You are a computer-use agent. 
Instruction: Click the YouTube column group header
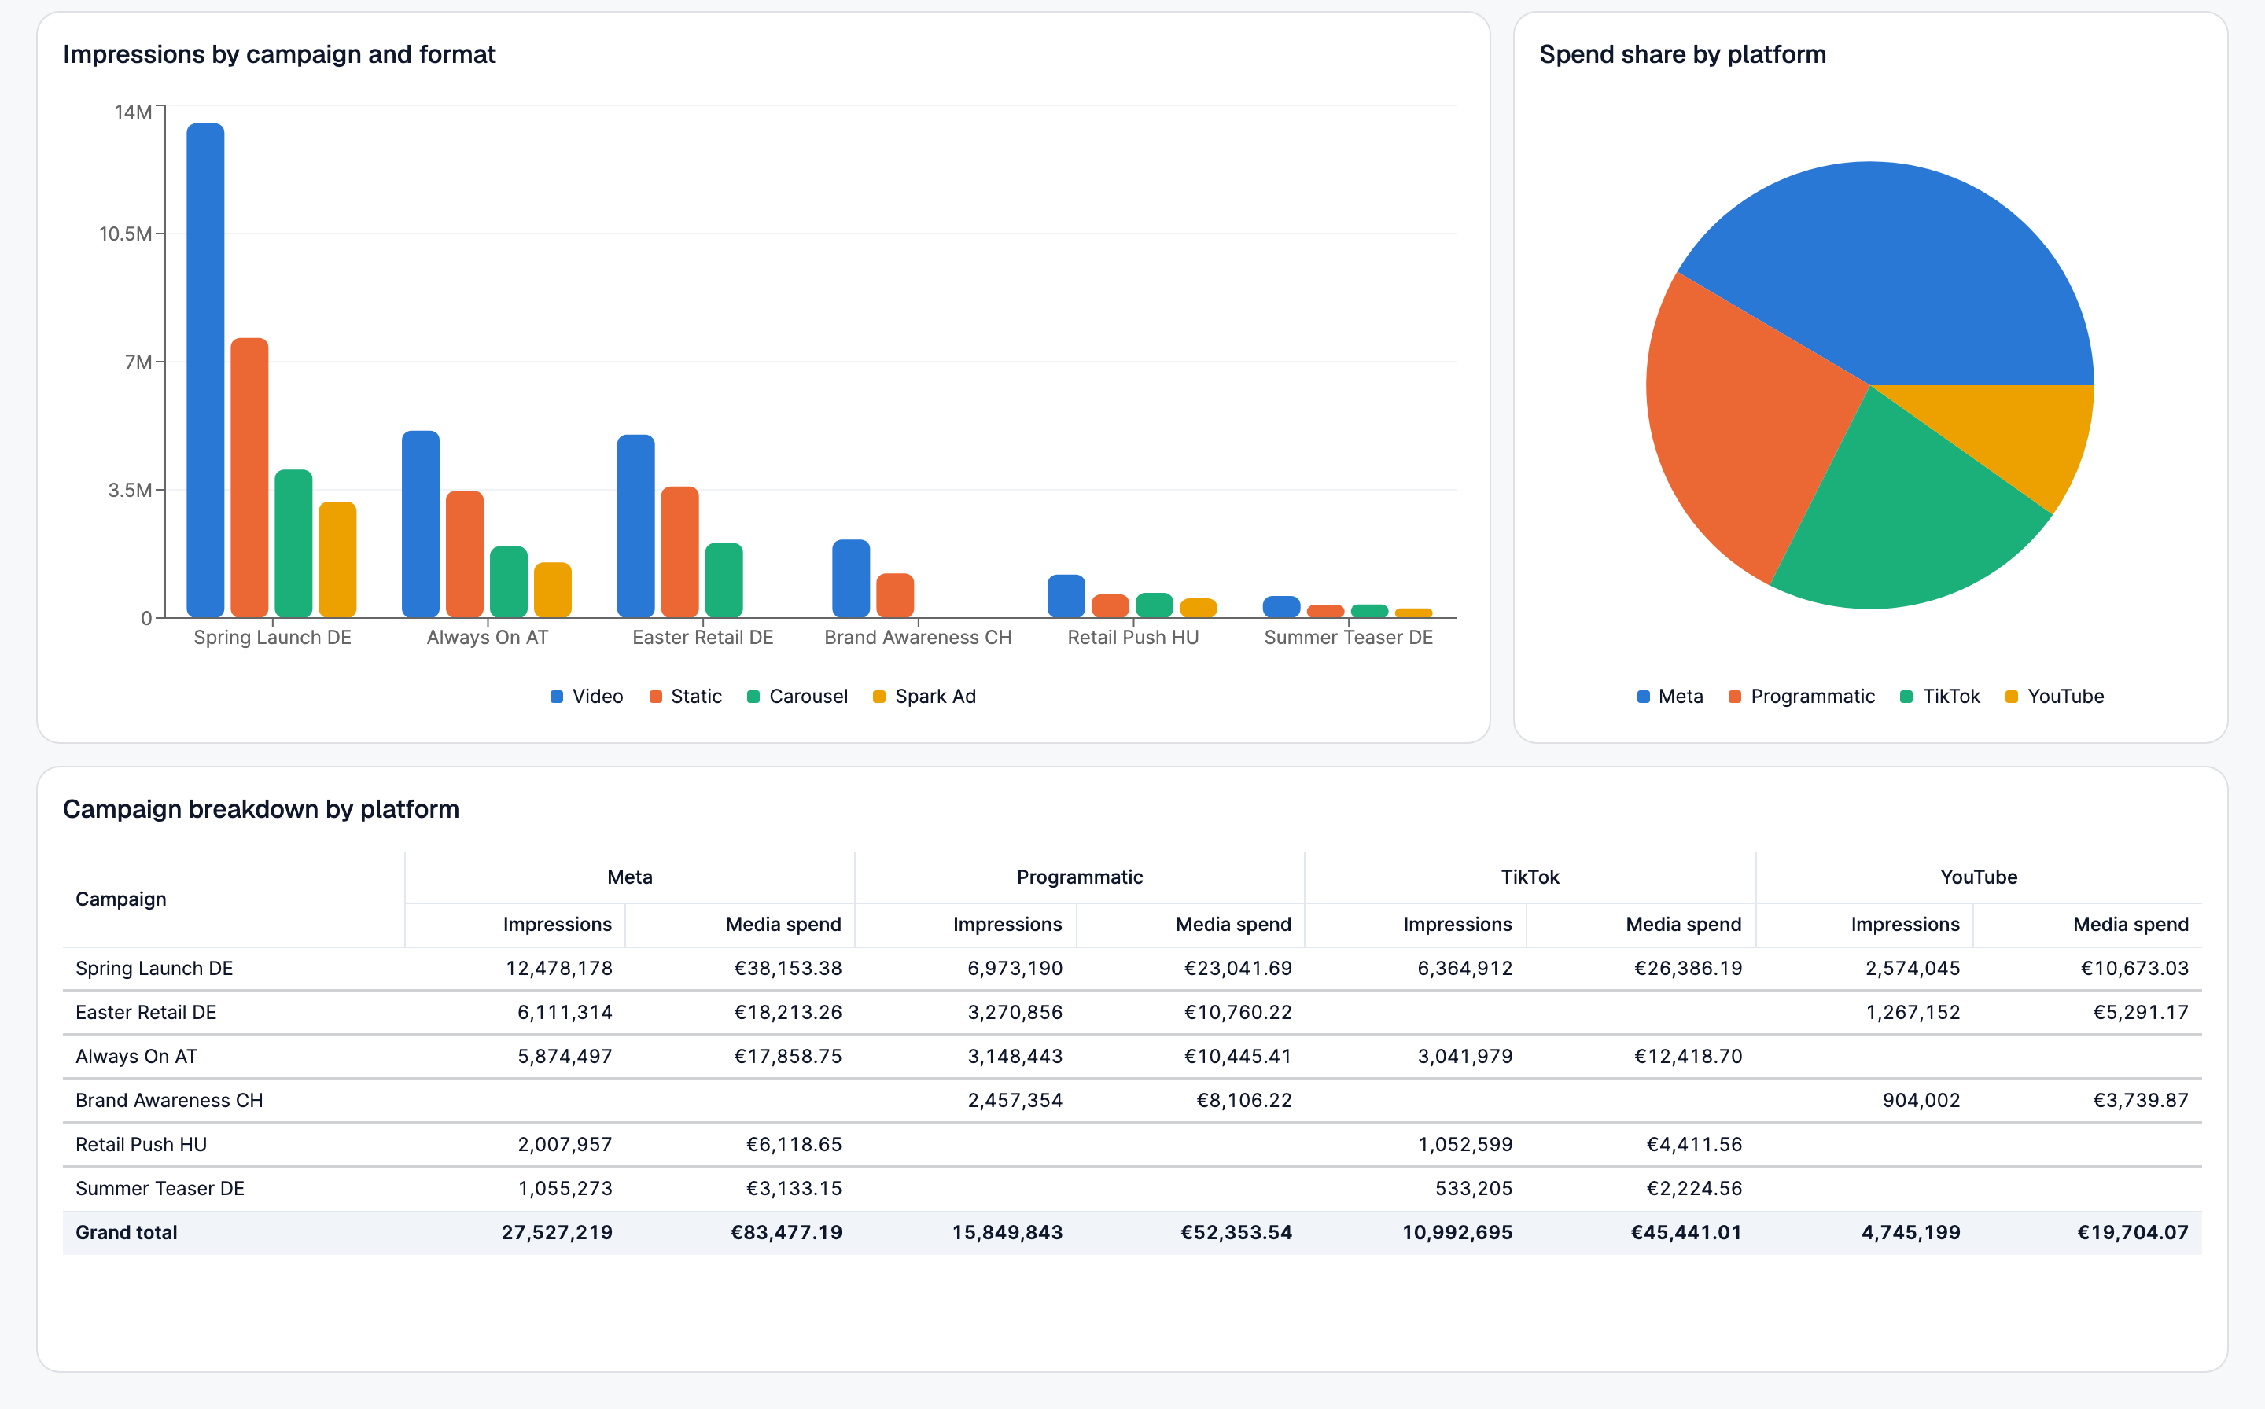coord(1979,877)
